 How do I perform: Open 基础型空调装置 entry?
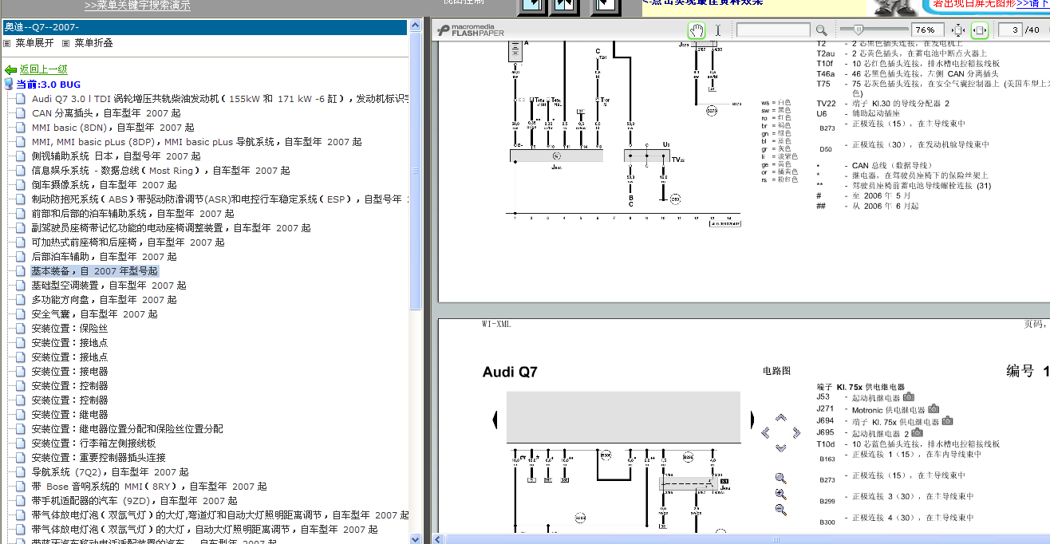click(x=109, y=286)
